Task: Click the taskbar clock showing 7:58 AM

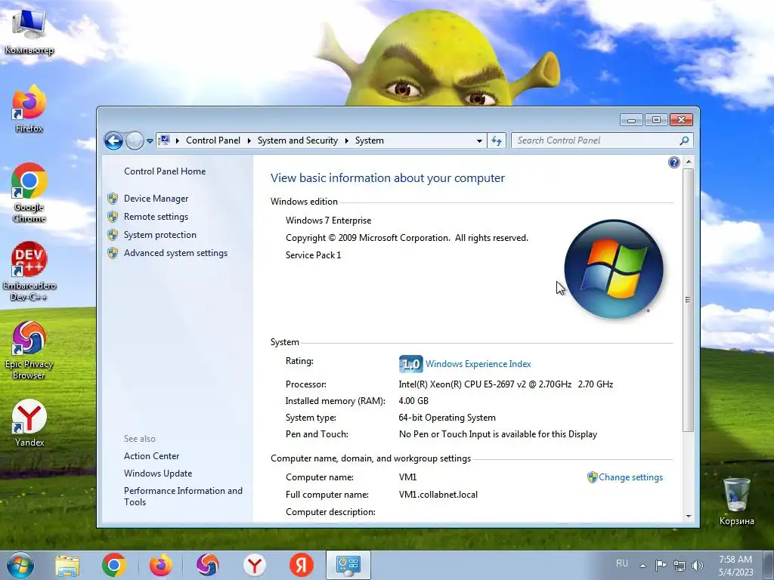Action: tap(735, 566)
